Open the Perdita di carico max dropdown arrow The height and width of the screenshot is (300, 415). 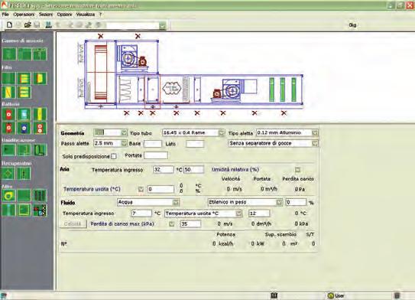(171, 224)
